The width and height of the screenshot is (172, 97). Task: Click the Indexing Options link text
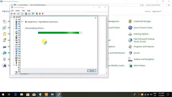[141, 34]
